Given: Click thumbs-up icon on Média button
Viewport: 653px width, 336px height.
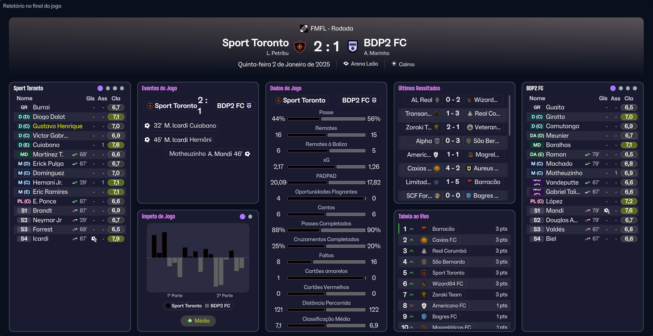Looking at the screenshot, I should pos(190,321).
